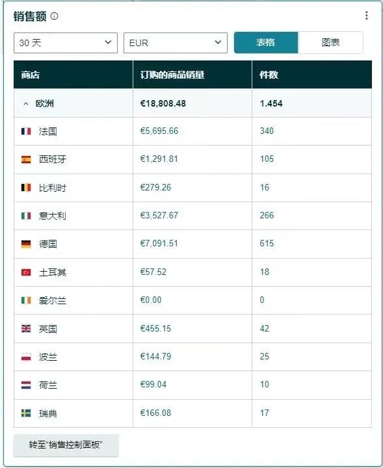Click the Germany flag icon
This screenshot has width=383, height=468.
[26, 244]
